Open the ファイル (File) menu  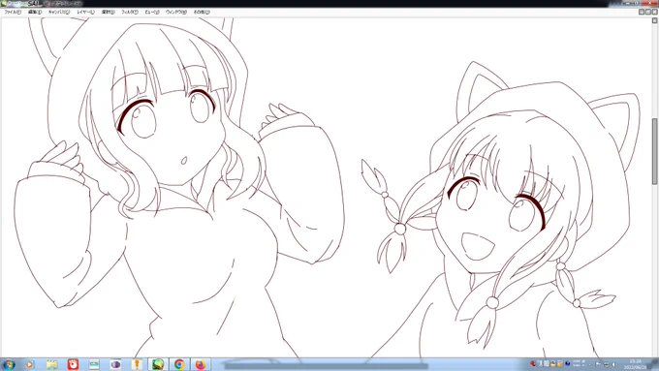13,13
